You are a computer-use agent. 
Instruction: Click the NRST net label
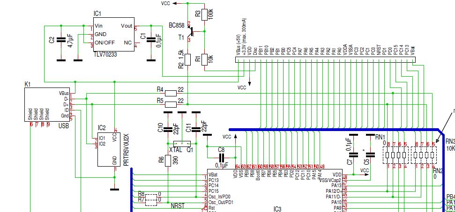(178, 205)
